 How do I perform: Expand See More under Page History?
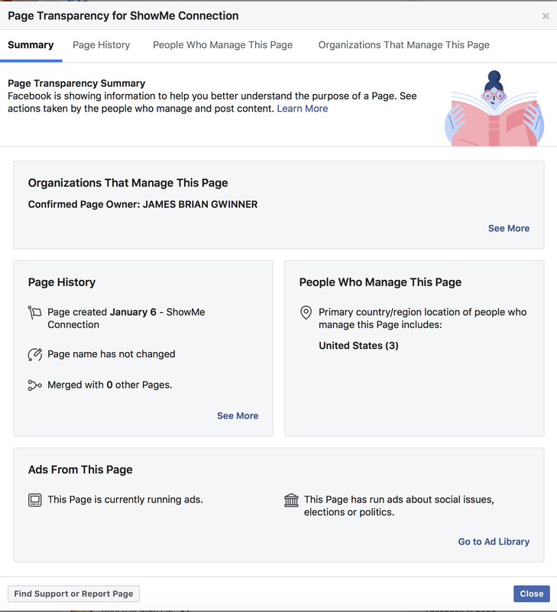click(x=238, y=415)
